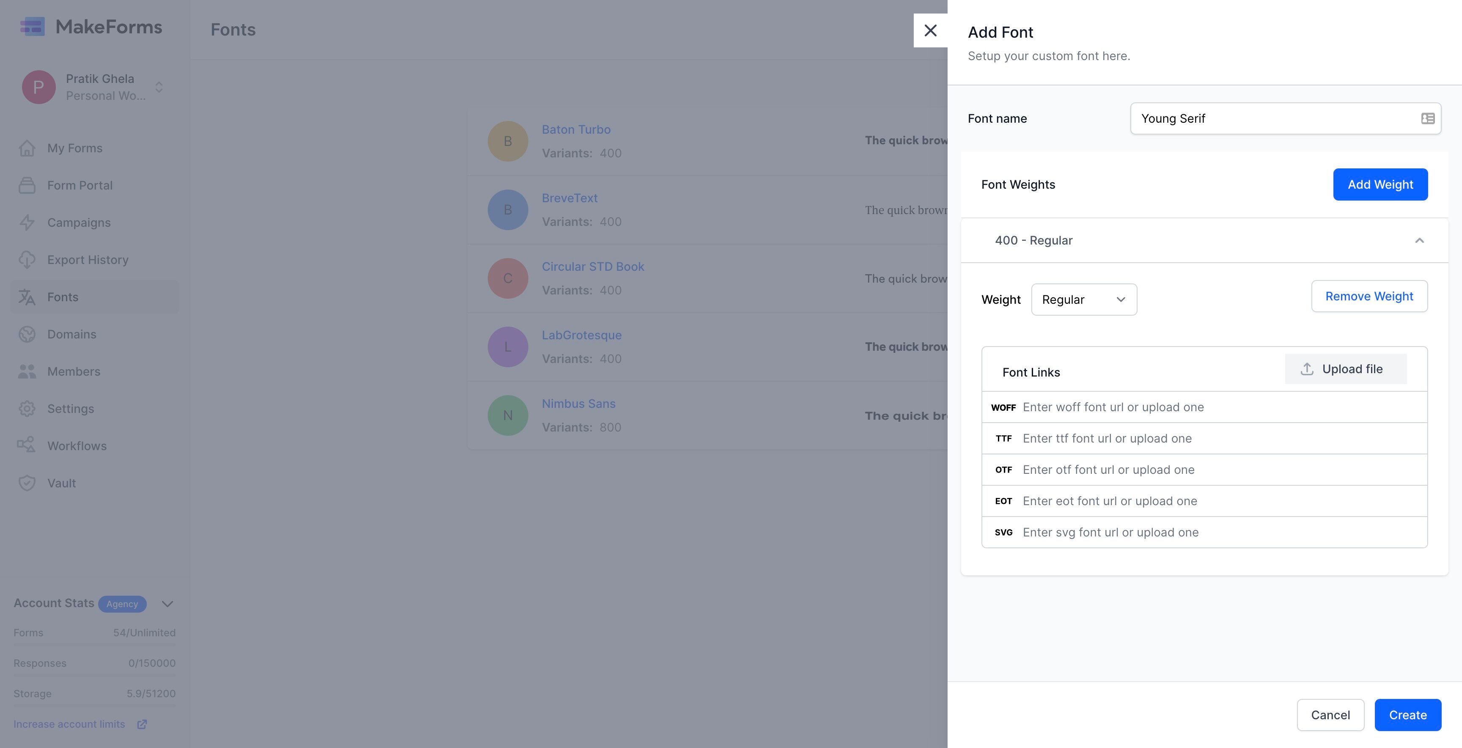Screen dimensions: 1462x748
Task: Open the Members page
Action: coord(94,372)
